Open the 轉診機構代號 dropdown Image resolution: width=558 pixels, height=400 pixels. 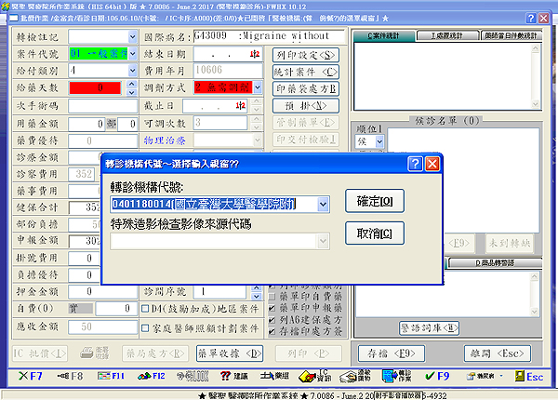(x=321, y=204)
